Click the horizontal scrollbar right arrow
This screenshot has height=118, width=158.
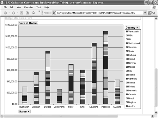(153, 116)
